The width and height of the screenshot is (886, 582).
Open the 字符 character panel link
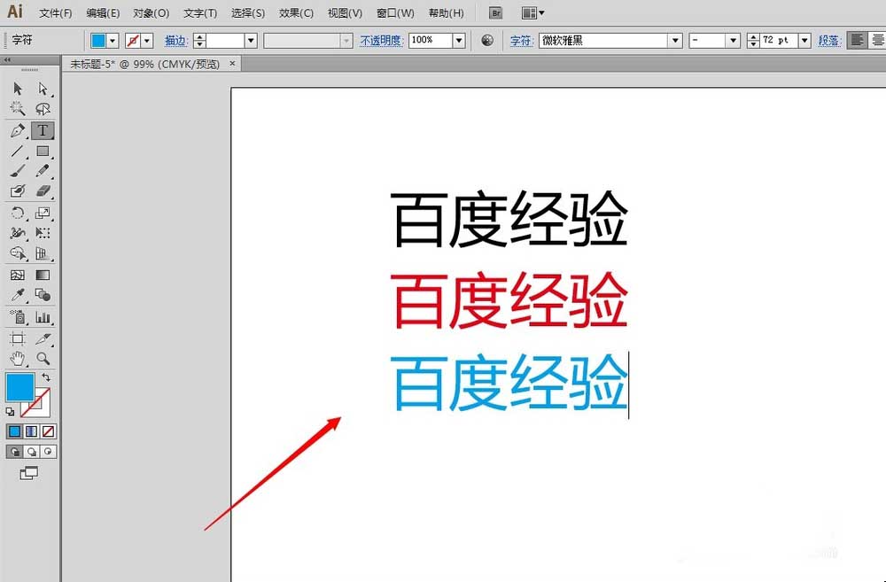(522, 41)
